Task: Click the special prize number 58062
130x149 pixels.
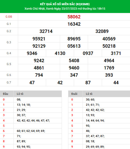Action: tap(74, 17)
